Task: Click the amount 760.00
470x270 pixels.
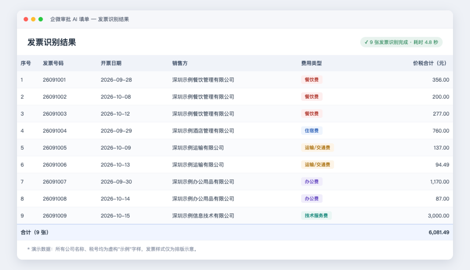Action: pyautogui.click(x=441, y=131)
